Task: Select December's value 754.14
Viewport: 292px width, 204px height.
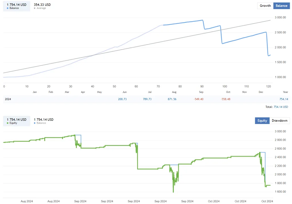Action: point(284,99)
